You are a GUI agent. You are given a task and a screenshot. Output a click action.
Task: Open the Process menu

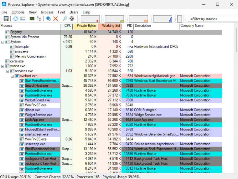pos(47,12)
